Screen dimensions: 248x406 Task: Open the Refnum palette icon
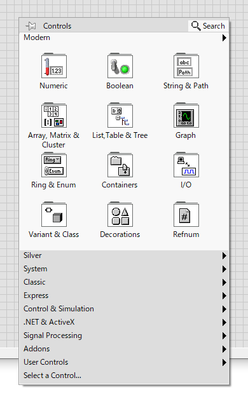pos(186,214)
